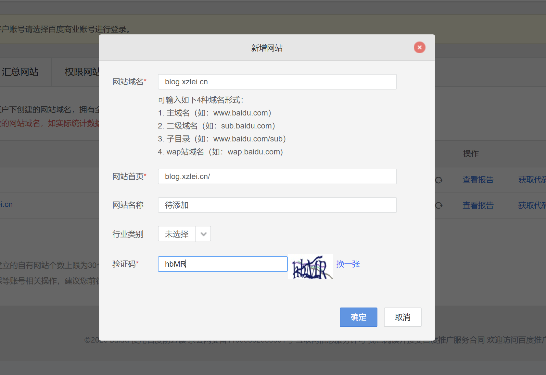Click the refresh icon in first table row
546x375 pixels.
tap(439, 180)
